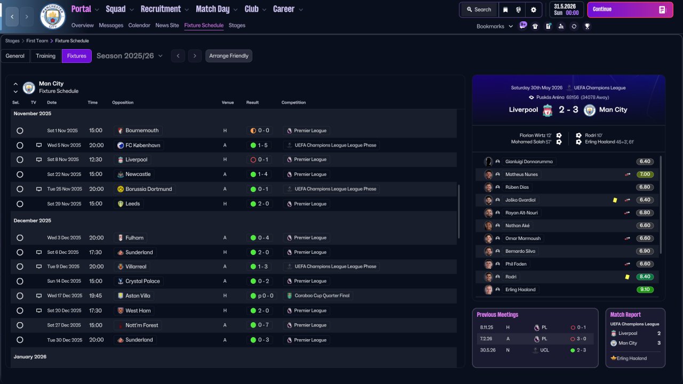Select the FC København fixture radio button
Viewport: 683px width, 384px height.
[20, 145]
